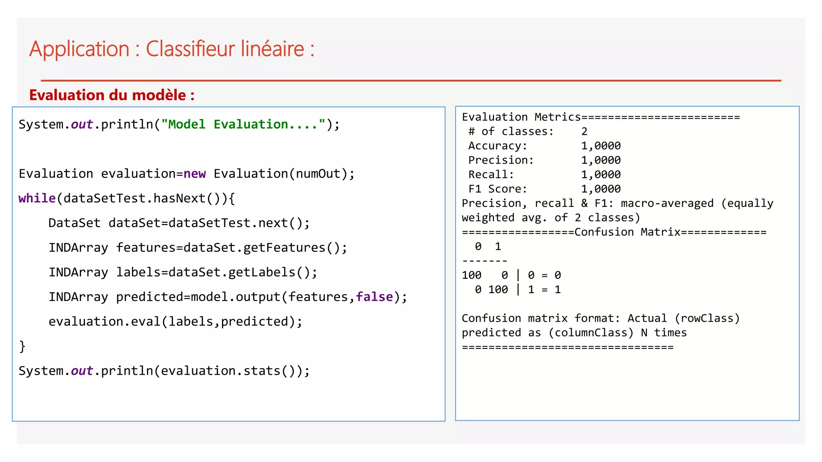This screenshot has width=822, height=462.
Task: Click the 'while(dataSetTest.hasNext()){' line
Action: 127,198
